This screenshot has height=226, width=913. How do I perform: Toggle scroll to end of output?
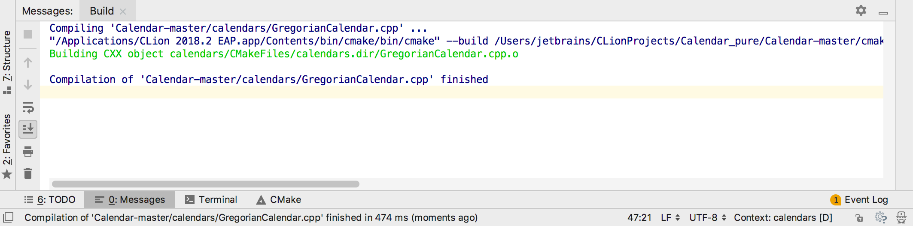(x=28, y=129)
